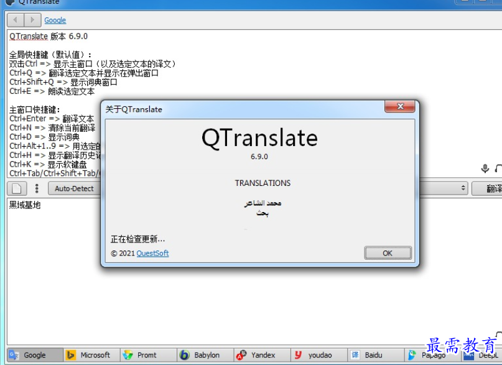The image size is (502, 365).
Task: Click the 正在检查更新 status text
Action: pos(137,239)
